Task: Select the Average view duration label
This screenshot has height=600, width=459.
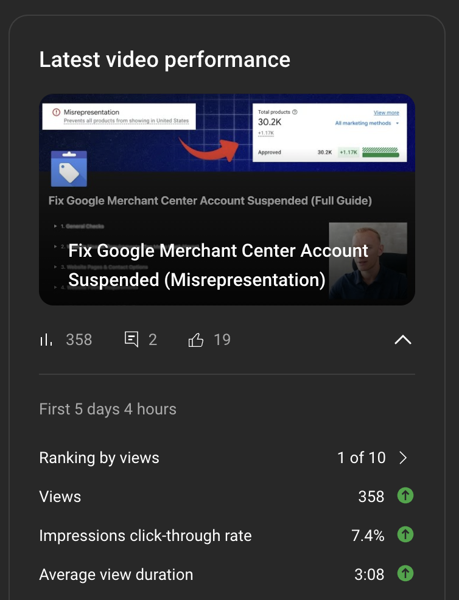Action: coord(116,574)
